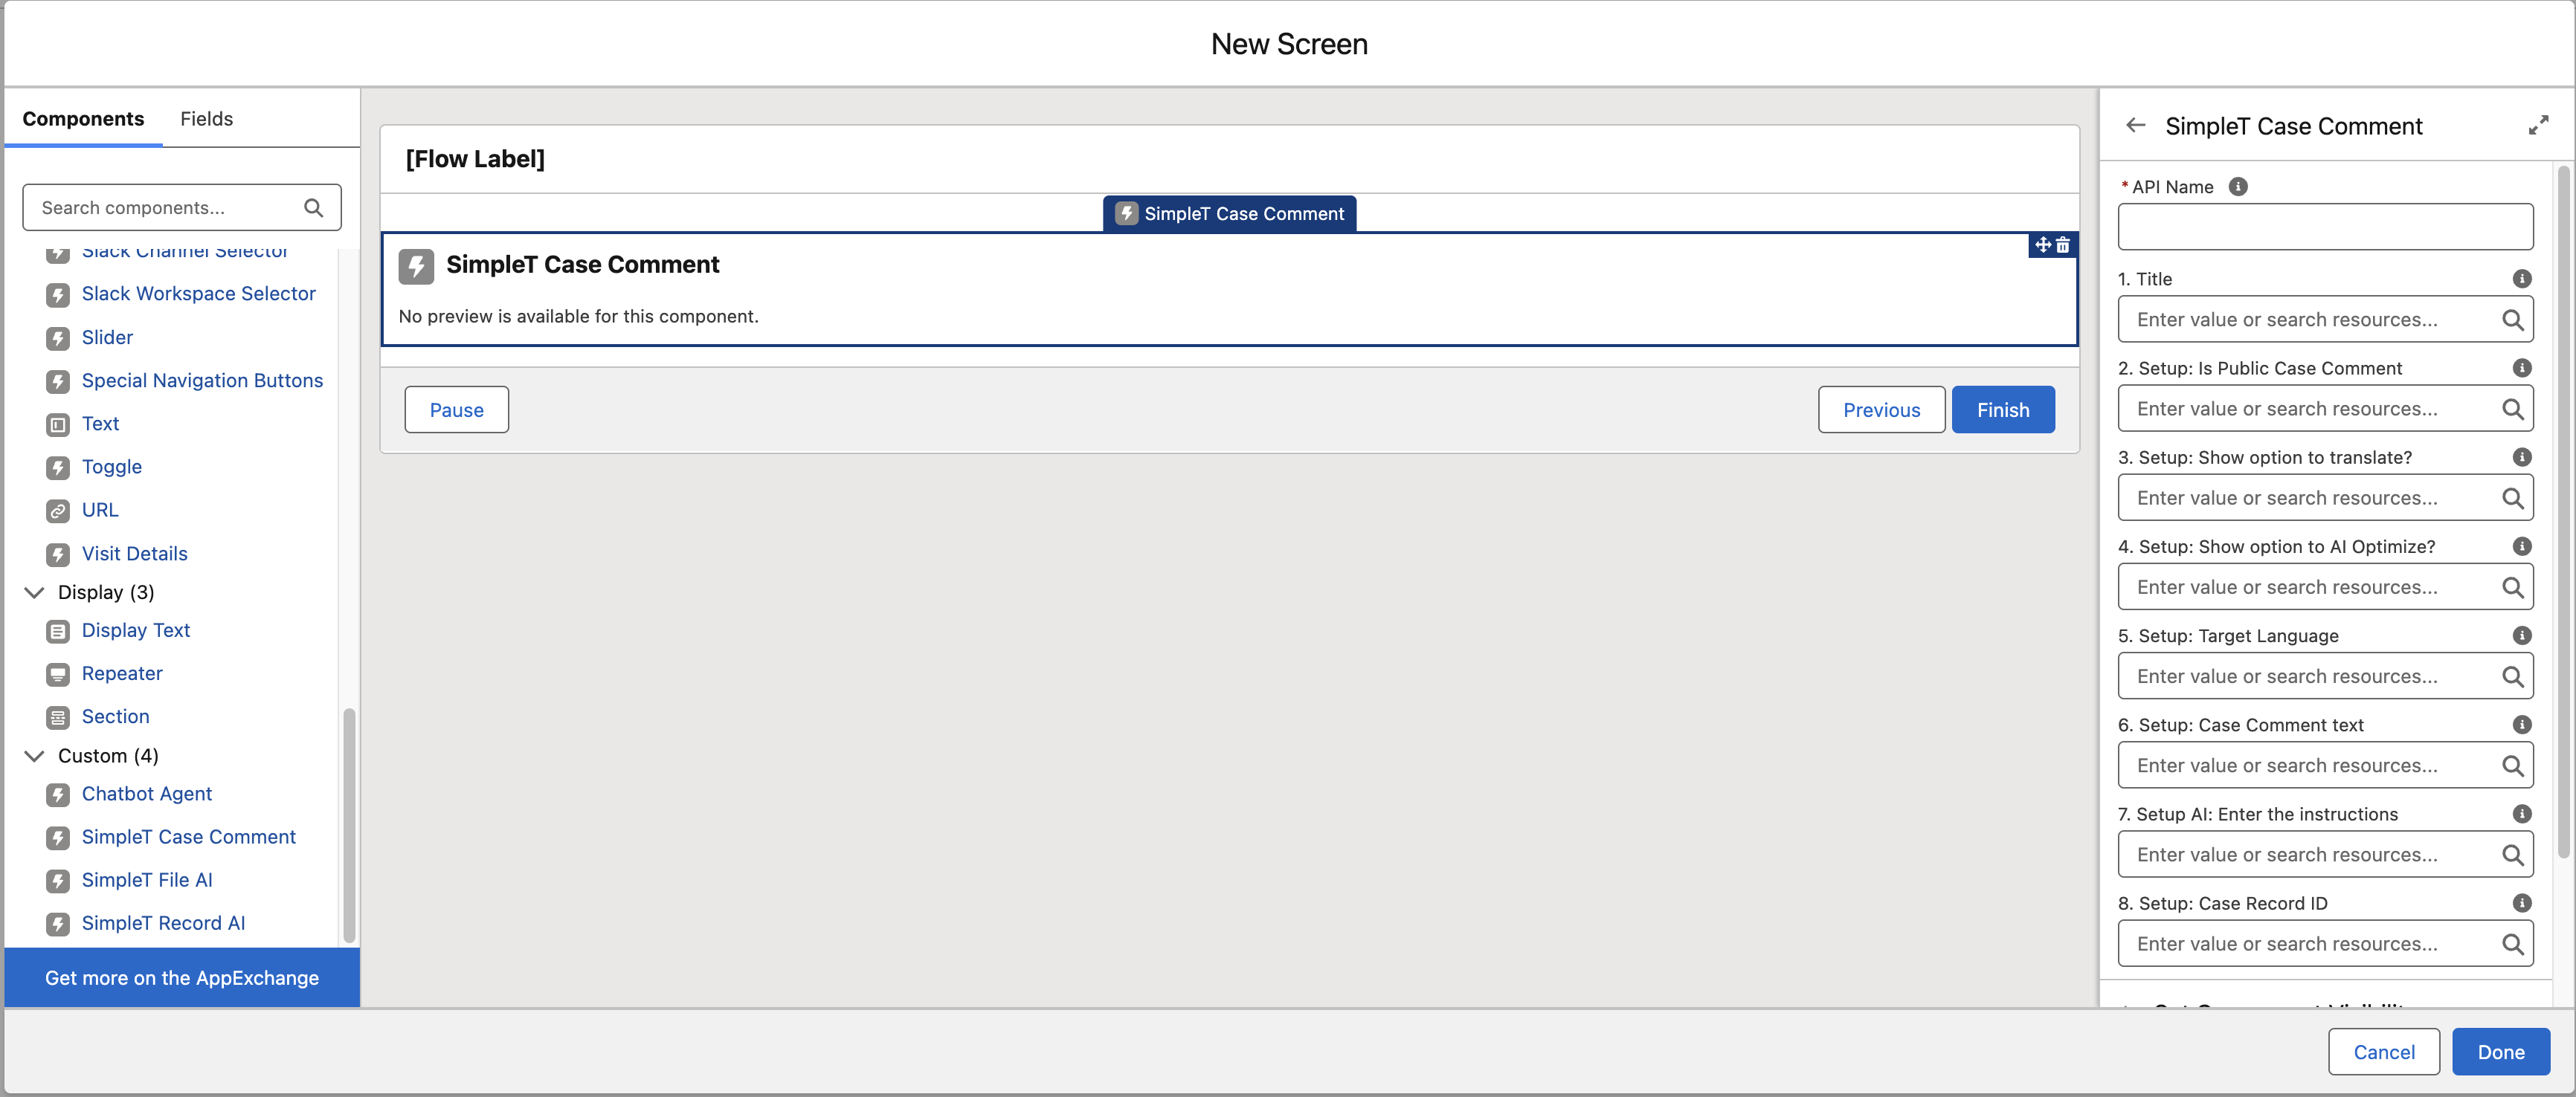Click the search icon in the Title resource field
Viewport: 2576px width, 1097px height.
pyautogui.click(x=2512, y=320)
